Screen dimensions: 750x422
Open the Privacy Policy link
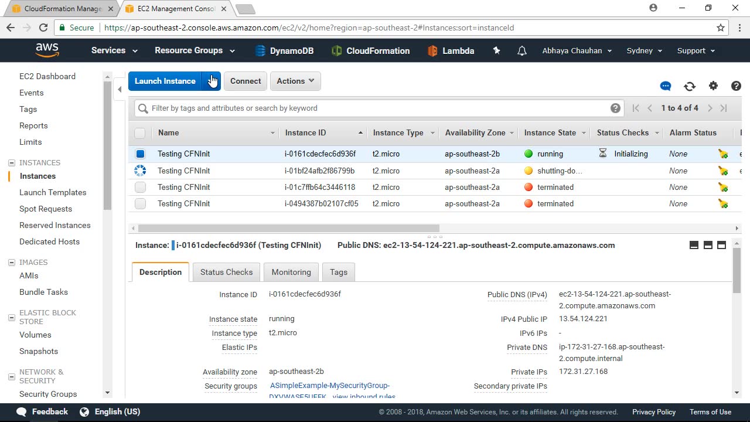click(654, 412)
